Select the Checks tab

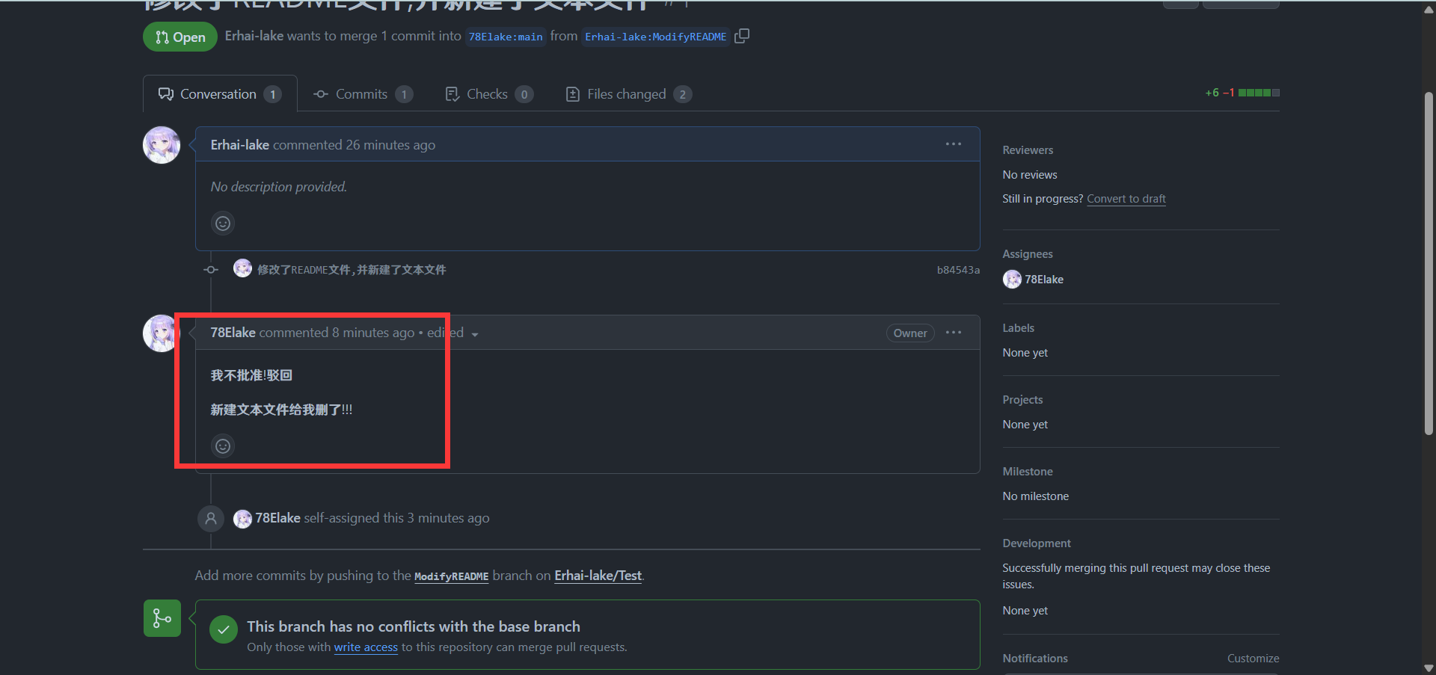488,94
